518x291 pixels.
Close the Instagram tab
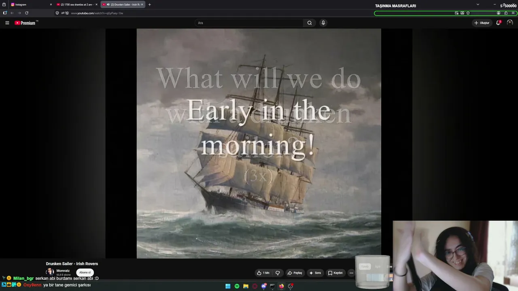pyautogui.click(x=51, y=4)
